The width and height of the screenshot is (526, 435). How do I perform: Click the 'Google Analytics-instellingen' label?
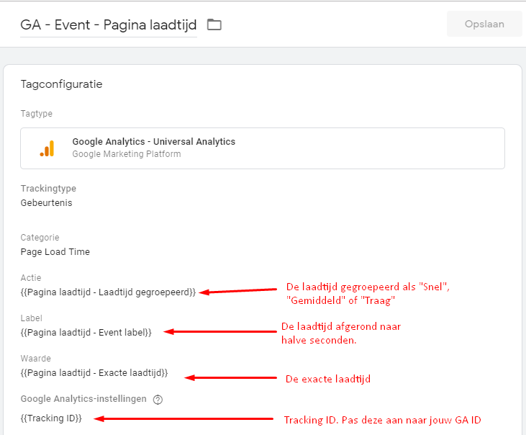pos(83,399)
